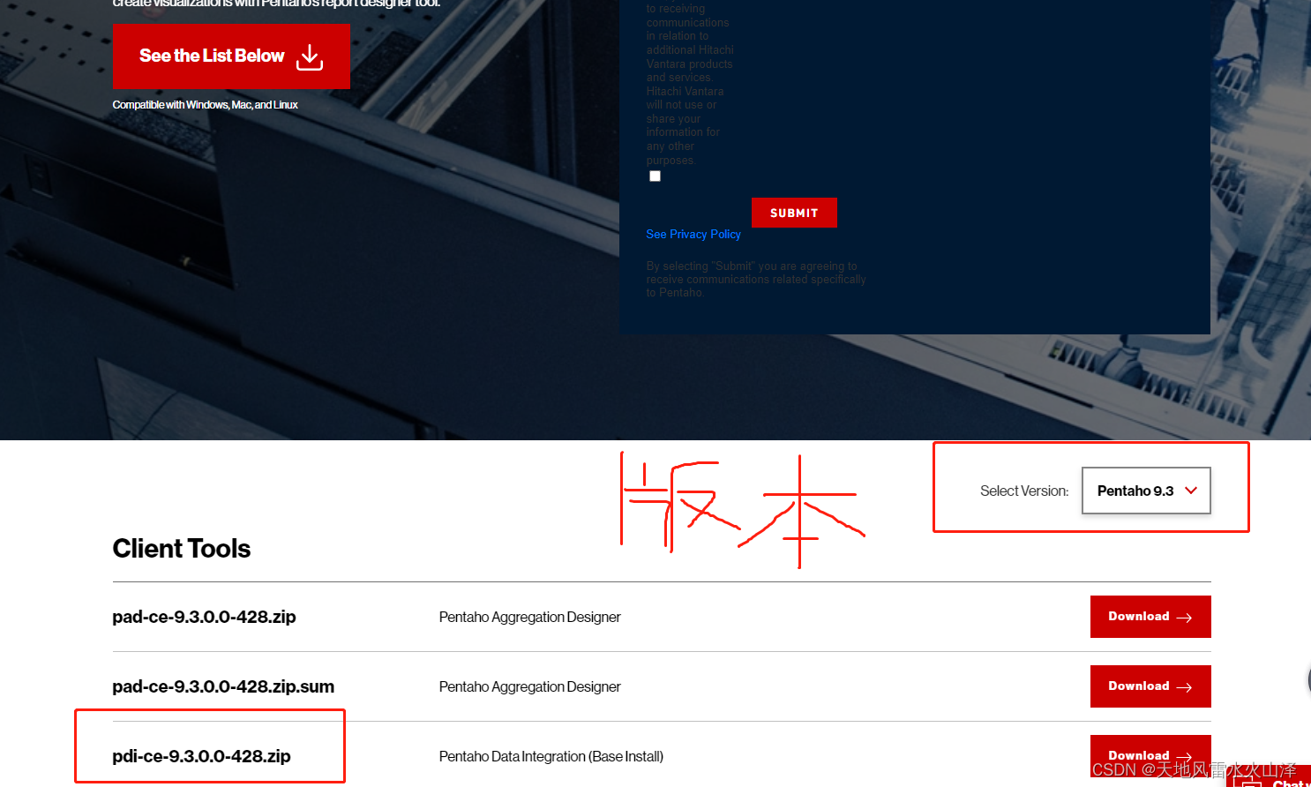Click Pentaho Data Integration (Base Install) description
The image size is (1311, 787).
click(x=551, y=756)
